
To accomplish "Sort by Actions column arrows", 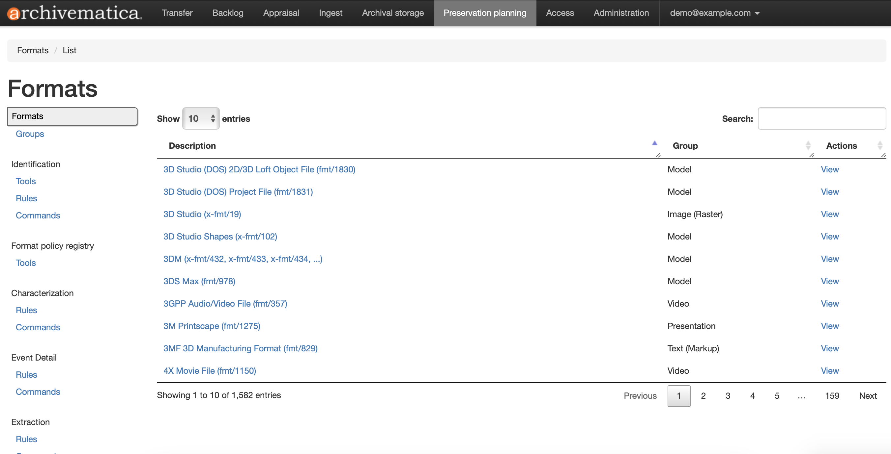I will click(x=879, y=146).
